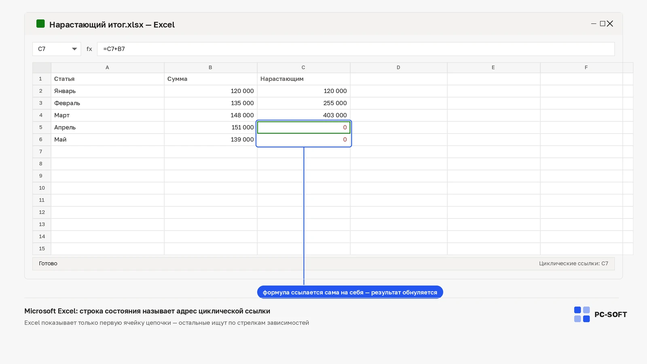The height and width of the screenshot is (364, 647).
Task: Select row 1 header
Action: [42, 79]
